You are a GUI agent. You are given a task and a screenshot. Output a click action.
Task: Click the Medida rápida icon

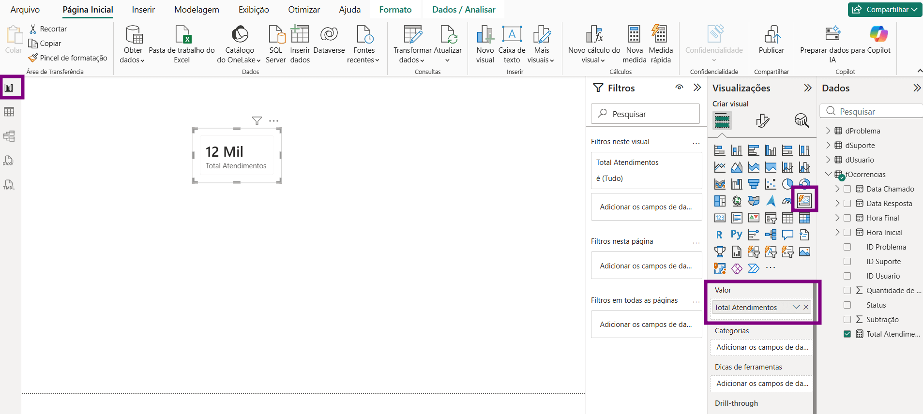(660, 35)
